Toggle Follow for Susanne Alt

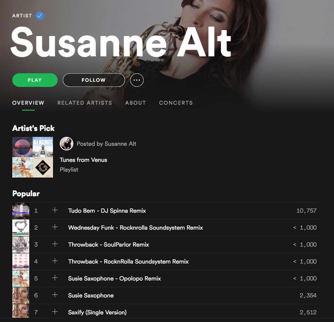[94, 80]
